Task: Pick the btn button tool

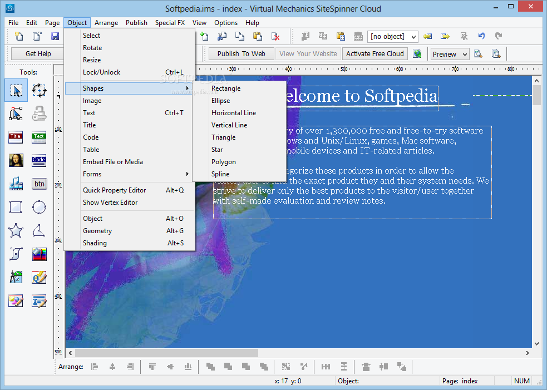Action: pyautogui.click(x=39, y=184)
